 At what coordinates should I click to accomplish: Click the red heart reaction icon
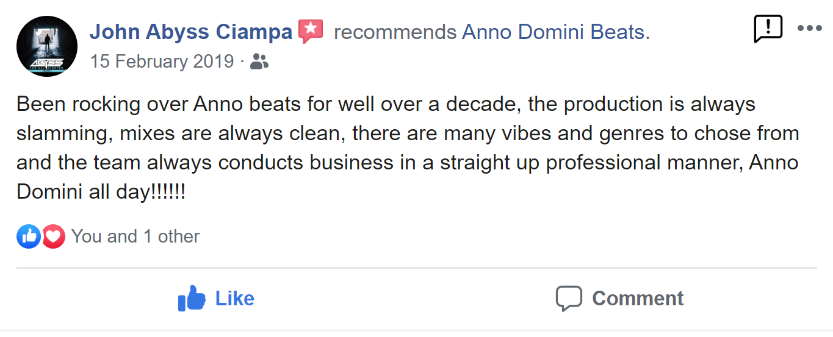[54, 236]
